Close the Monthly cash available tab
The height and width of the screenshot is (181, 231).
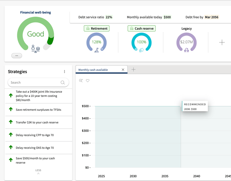[123, 70]
